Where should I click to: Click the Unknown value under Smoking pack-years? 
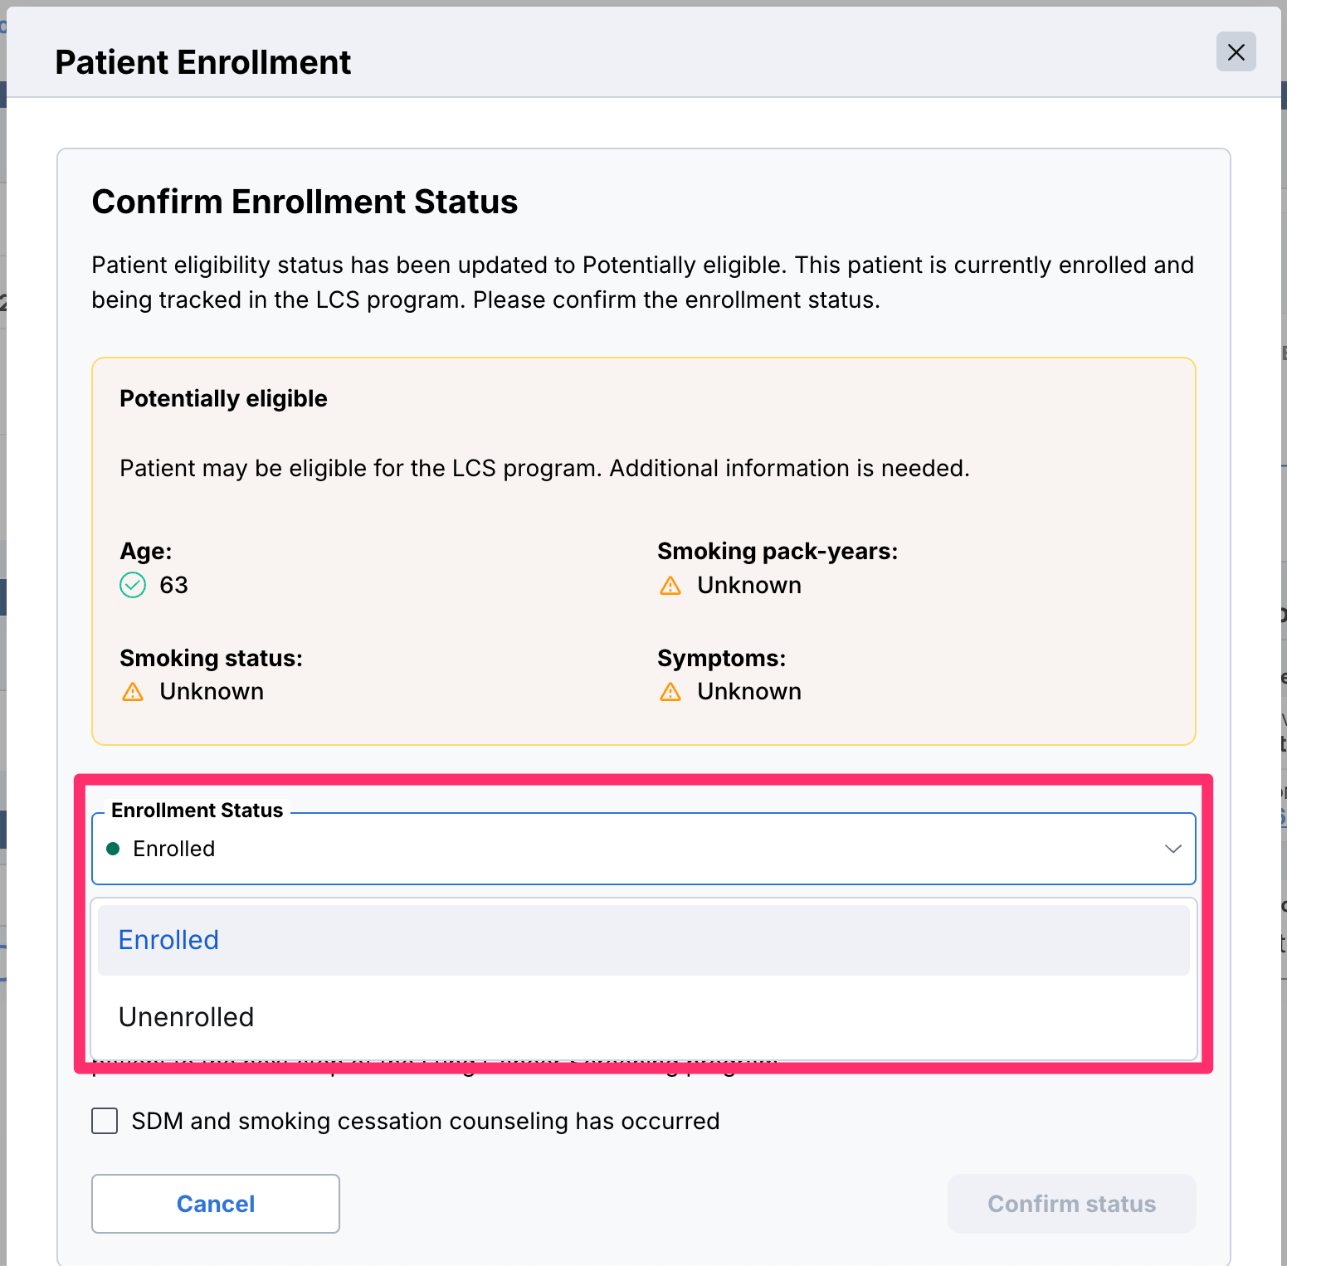point(749,586)
